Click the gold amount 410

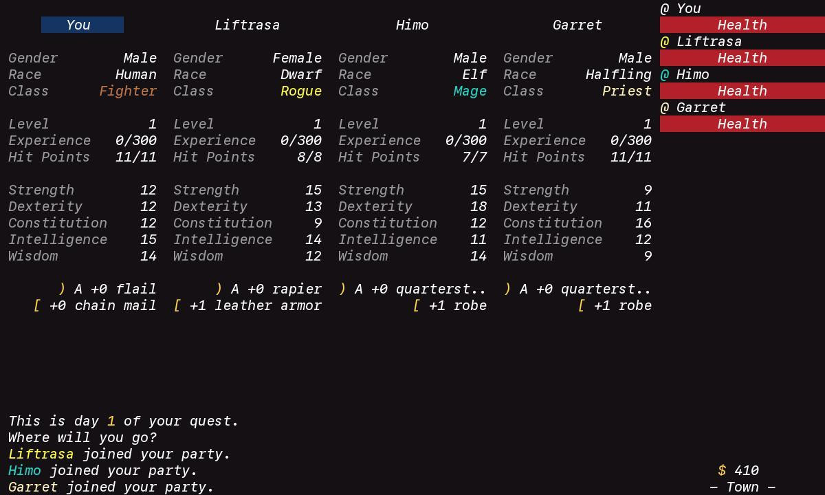pos(747,471)
